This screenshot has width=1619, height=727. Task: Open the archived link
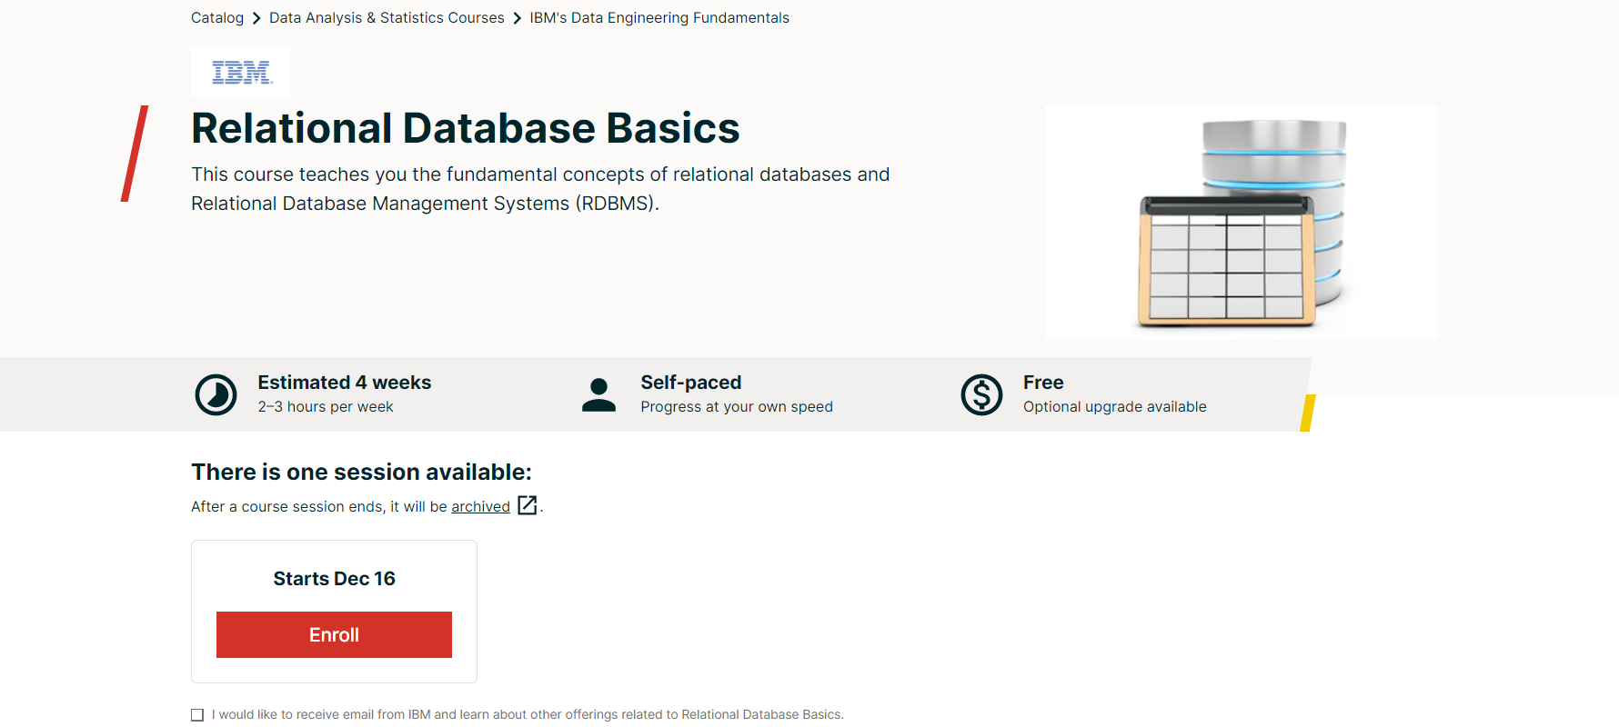(x=480, y=506)
